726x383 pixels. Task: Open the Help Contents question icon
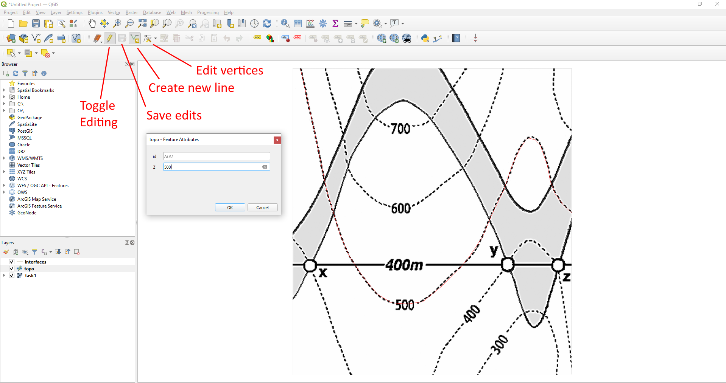click(456, 38)
